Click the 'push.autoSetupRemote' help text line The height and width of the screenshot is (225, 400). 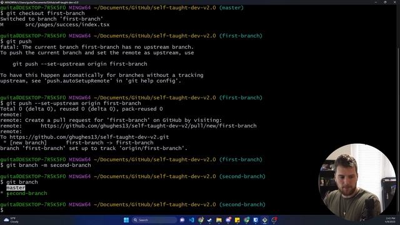[x=91, y=81]
